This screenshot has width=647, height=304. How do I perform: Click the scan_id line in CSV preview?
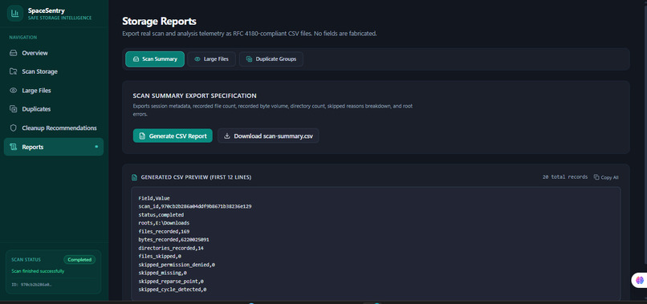click(x=195, y=206)
